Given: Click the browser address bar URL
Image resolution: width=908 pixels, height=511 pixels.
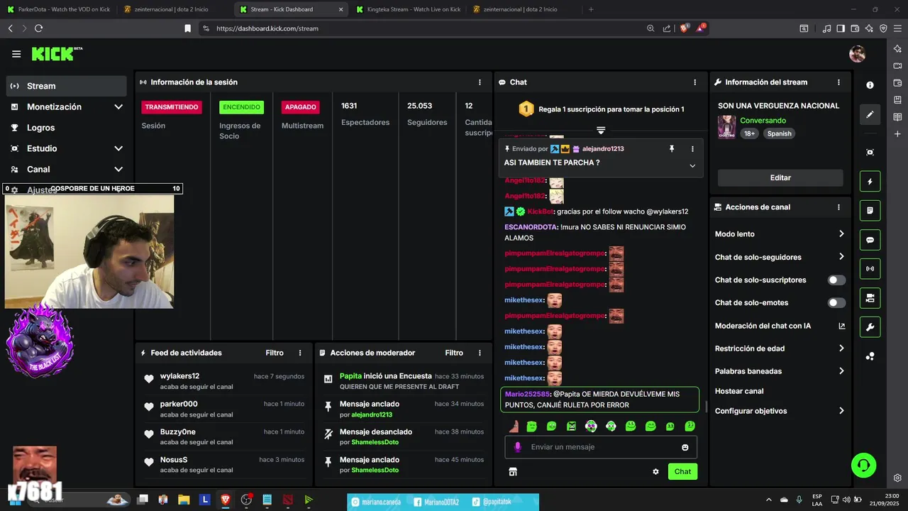Looking at the screenshot, I should (x=267, y=28).
